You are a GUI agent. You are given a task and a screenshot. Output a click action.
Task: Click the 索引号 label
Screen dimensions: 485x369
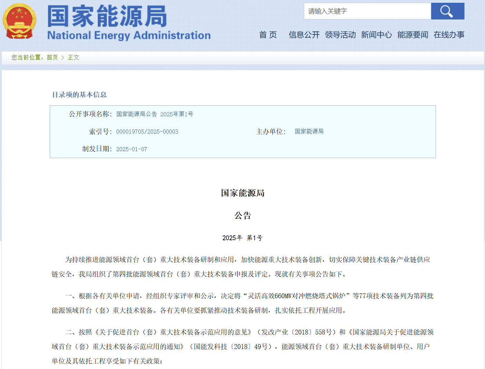coord(100,132)
